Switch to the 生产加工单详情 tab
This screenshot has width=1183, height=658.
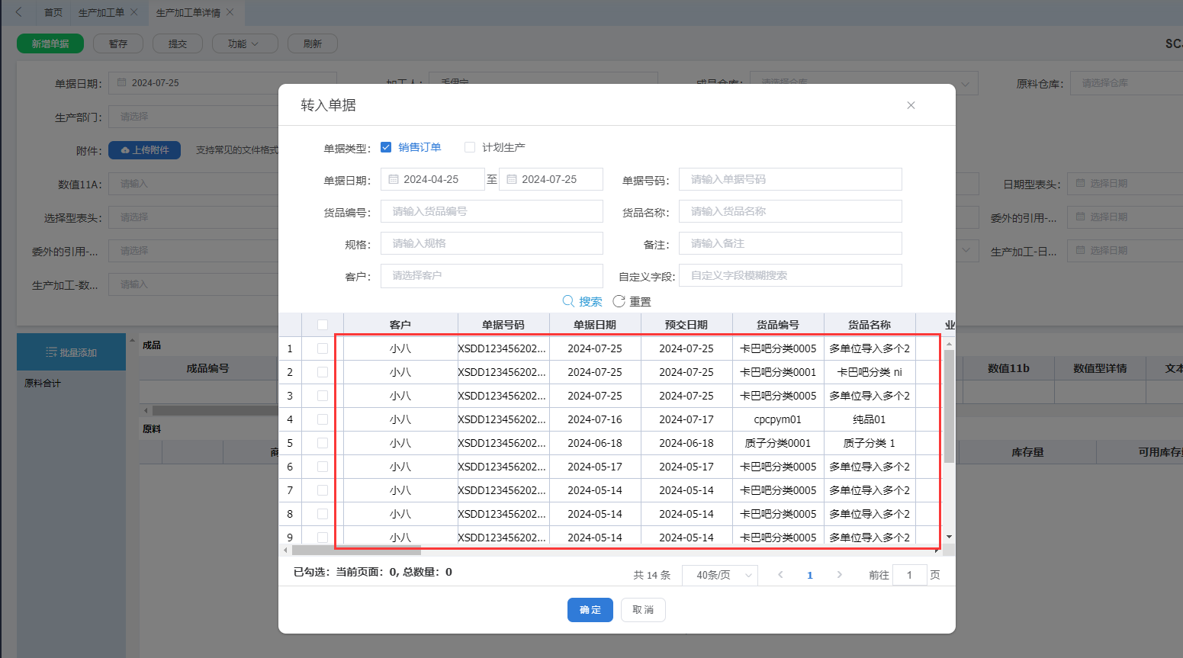click(188, 12)
